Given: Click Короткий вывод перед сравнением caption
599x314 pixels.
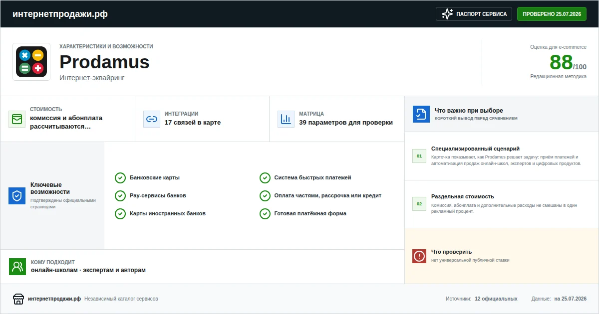Looking at the screenshot, I should click(476, 119).
